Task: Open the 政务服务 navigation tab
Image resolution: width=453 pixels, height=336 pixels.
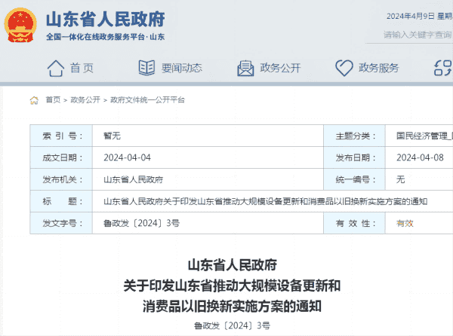Action: click(x=378, y=68)
